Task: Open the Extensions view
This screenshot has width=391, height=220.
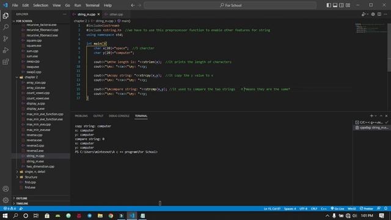Action: (x=5, y=62)
